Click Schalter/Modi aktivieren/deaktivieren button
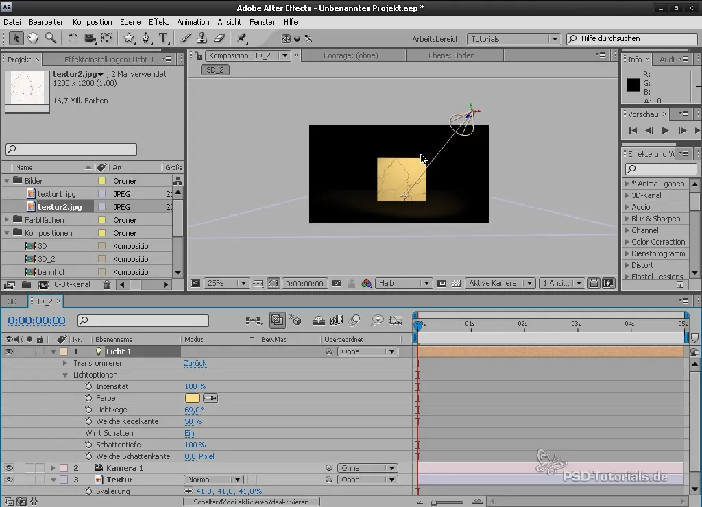702x507 pixels. [251, 502]
